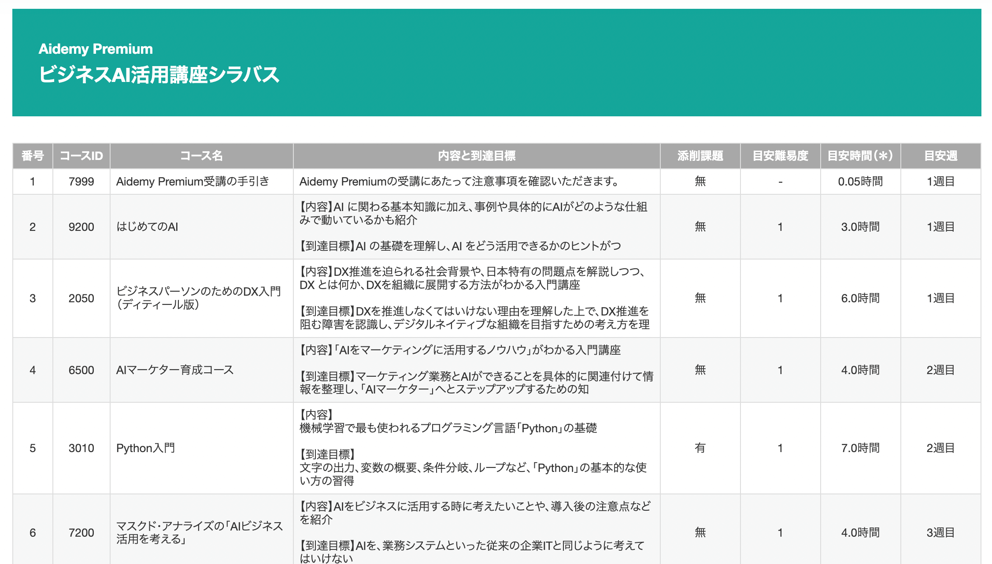The height and width of the screenshot is (564, 992).
Task: Click the 有 cell in Python入門 row
Action: click(700, 448)
